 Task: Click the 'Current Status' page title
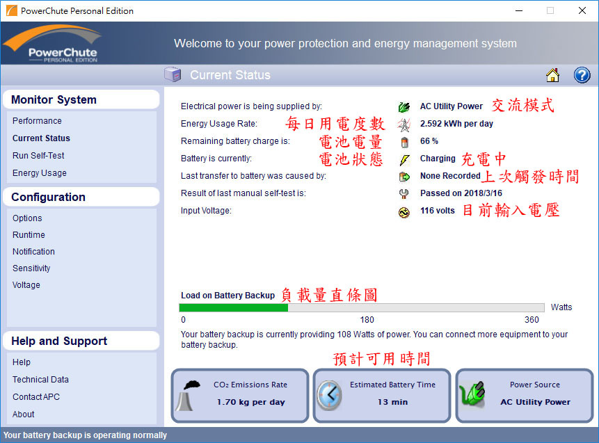coord(230,75)
